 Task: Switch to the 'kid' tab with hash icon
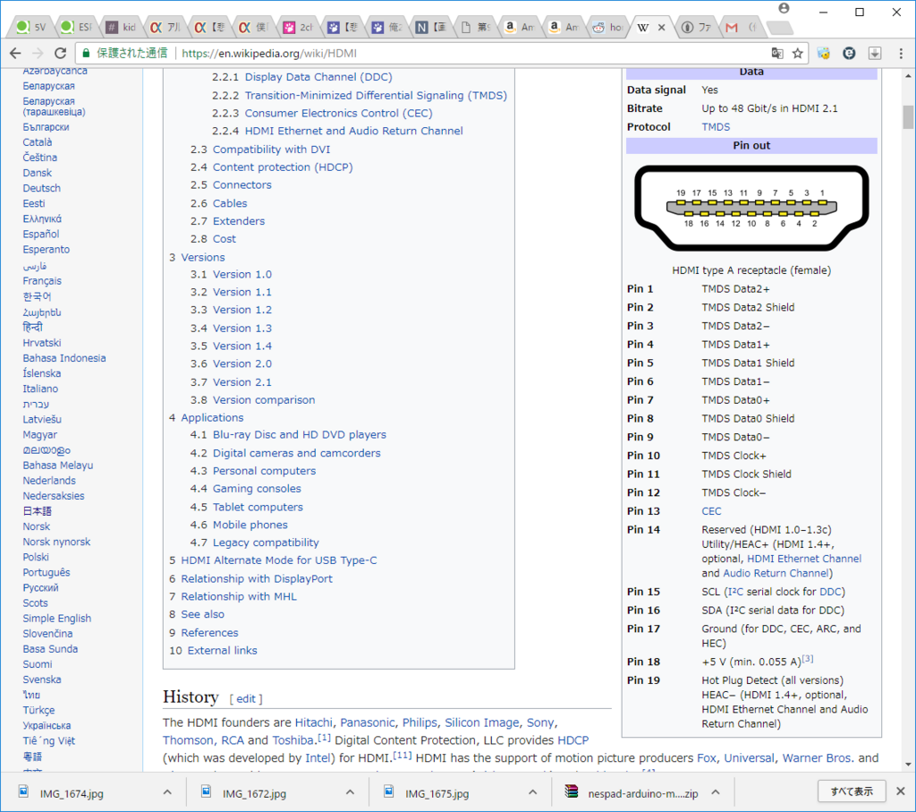pyautogui.click(x=121, y=27)
